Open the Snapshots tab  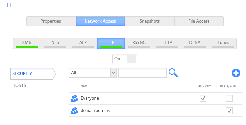pyautogui.click(x=150, y=21)
